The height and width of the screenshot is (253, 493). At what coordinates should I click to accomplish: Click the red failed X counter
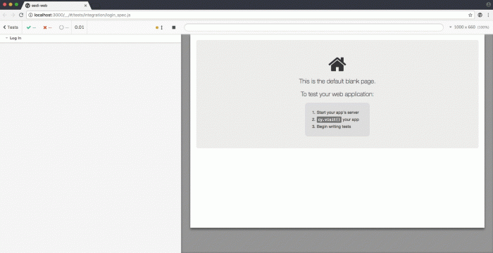coord(47,27)
